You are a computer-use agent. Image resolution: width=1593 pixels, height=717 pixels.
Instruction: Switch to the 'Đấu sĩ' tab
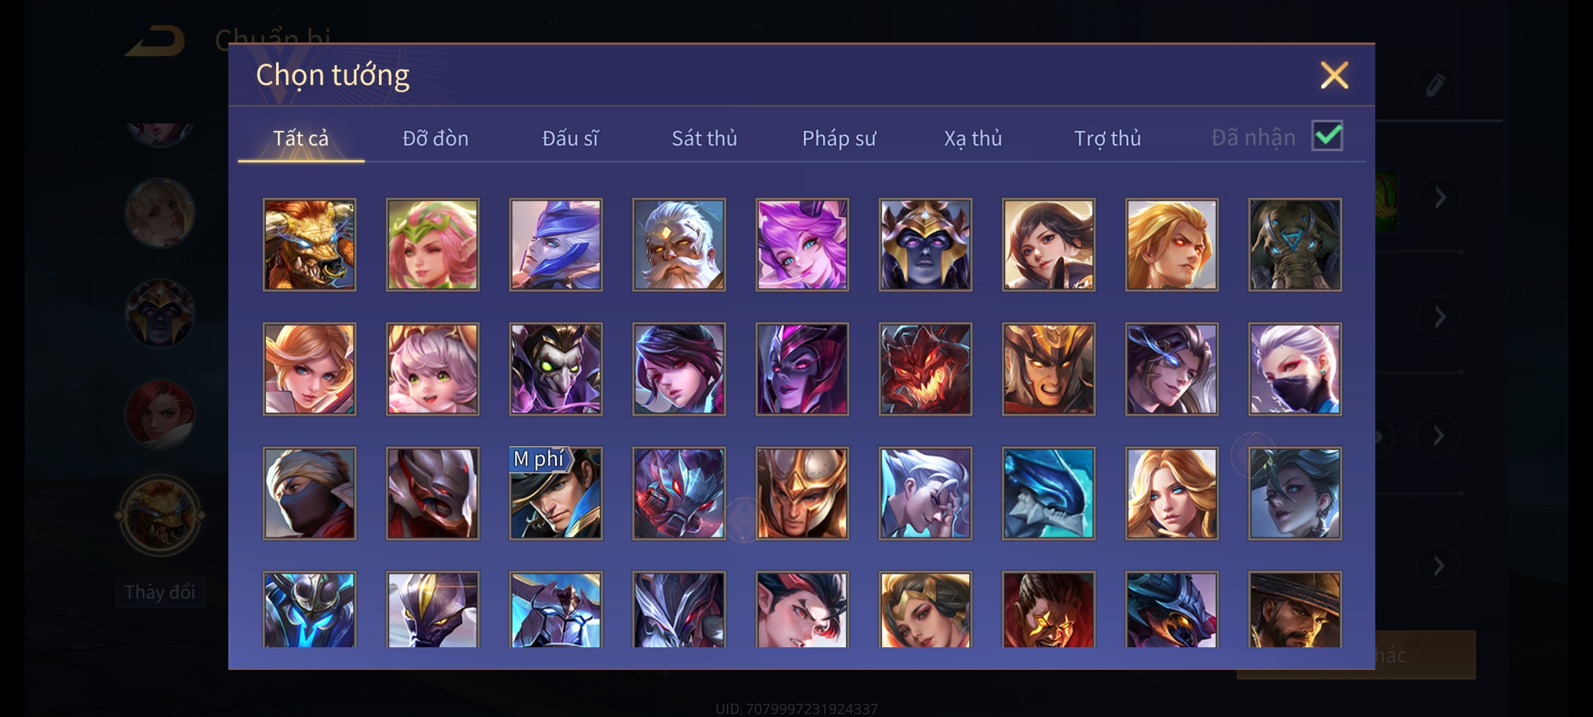[570, 138]
